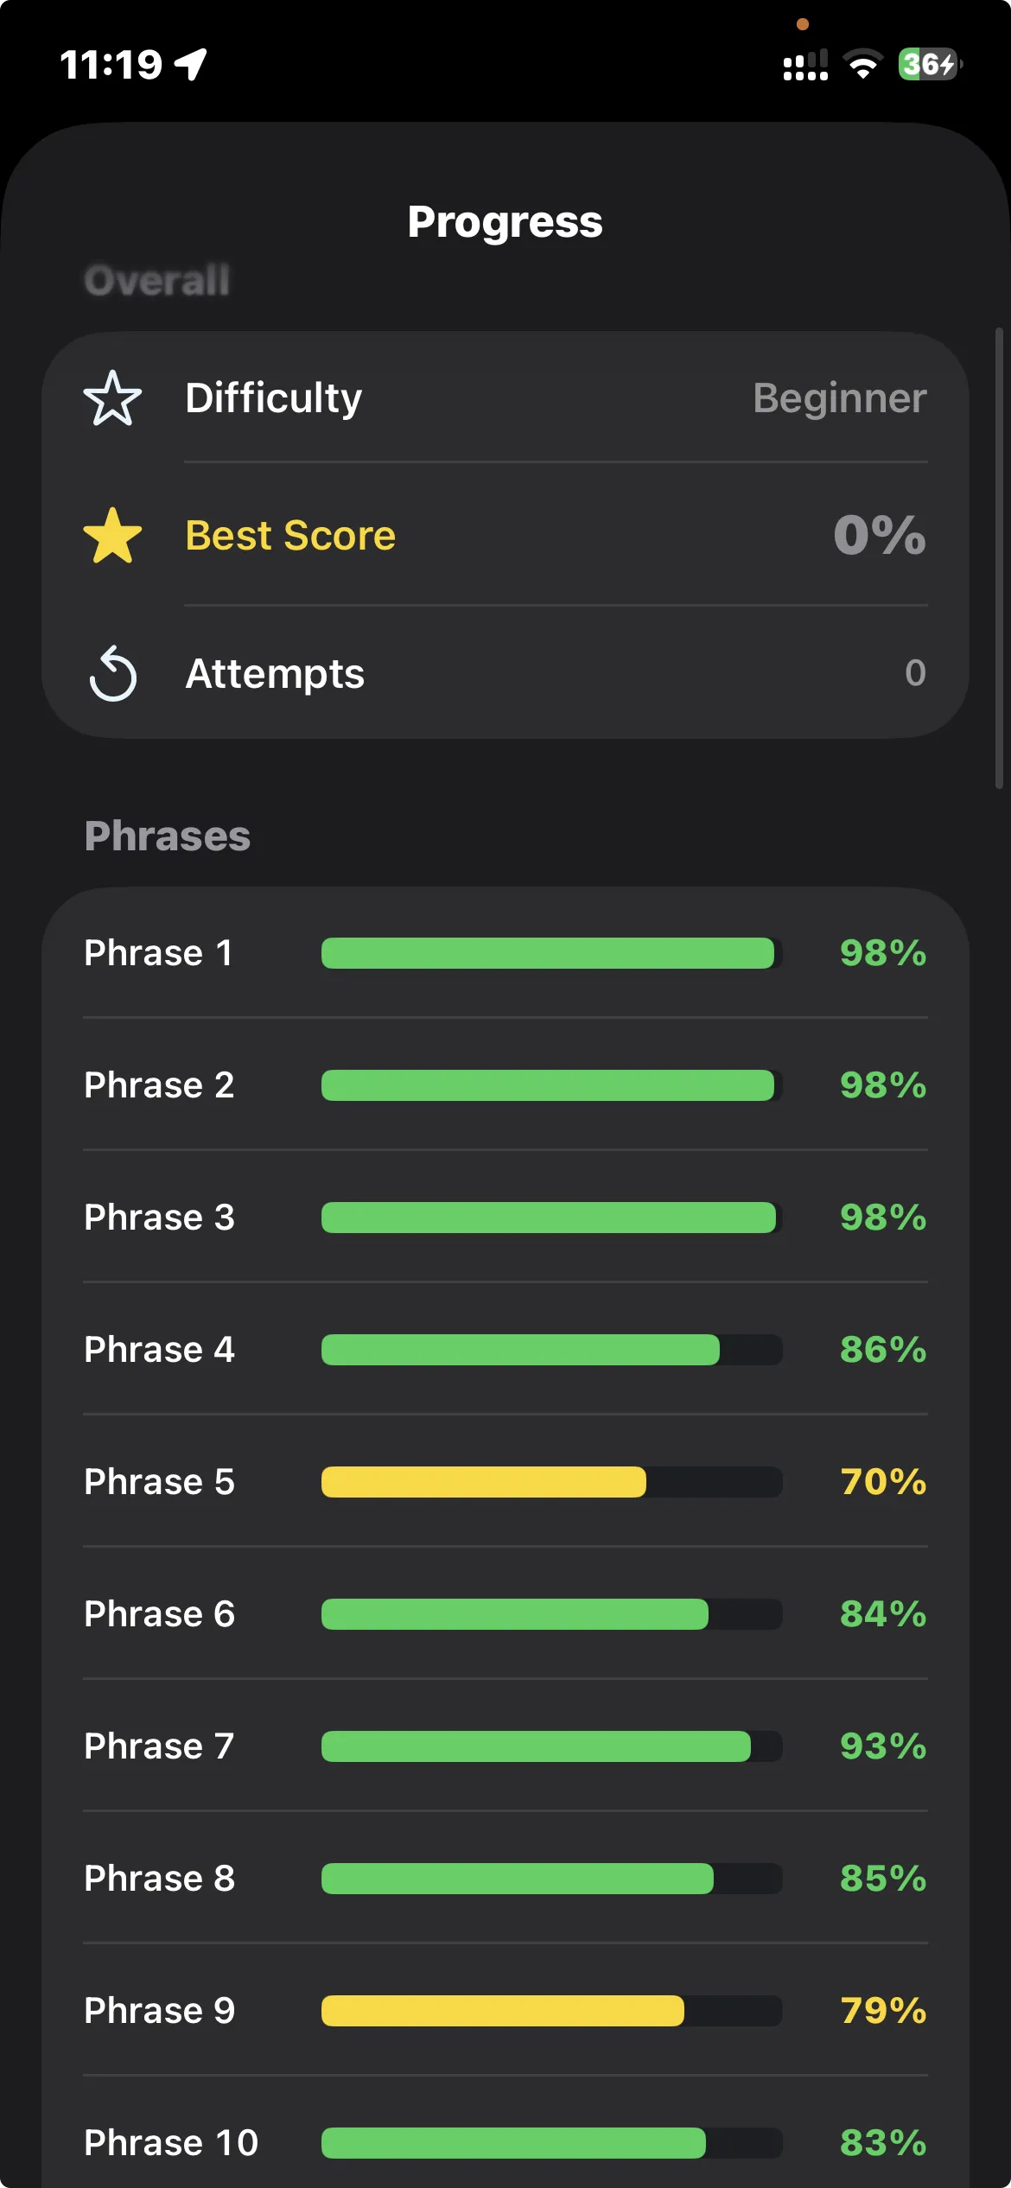Image resolution: width=1011 pixels, height=2188 pixels.
Task: Tap the 84% score for Phrase 6
Action: point(882,1614)
